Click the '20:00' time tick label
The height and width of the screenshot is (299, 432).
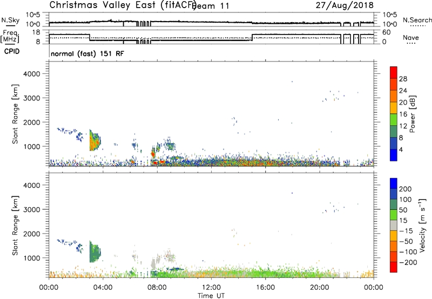pos(320,288)
